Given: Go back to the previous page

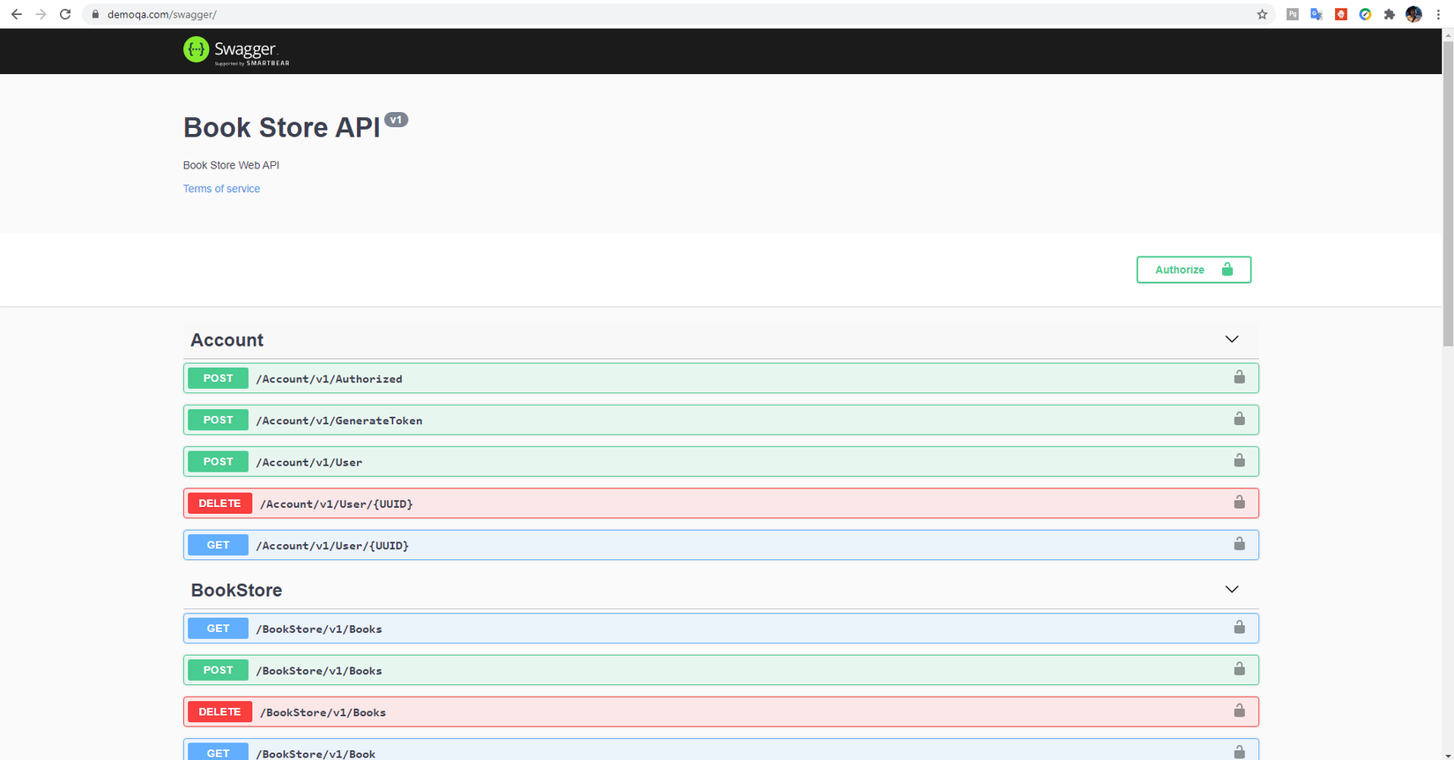Looking at the screenshot, I should (x=17, y=14).
